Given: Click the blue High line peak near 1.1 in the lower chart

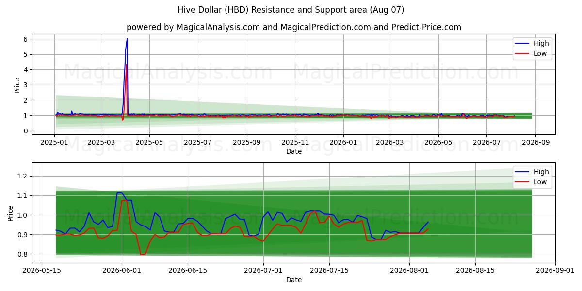Looking at the screenshot, I should coord(119,193).
